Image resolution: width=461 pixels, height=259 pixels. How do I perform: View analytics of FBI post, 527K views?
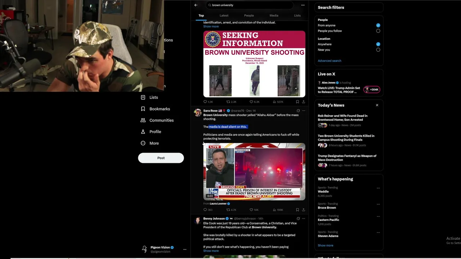tap(278, 102)
